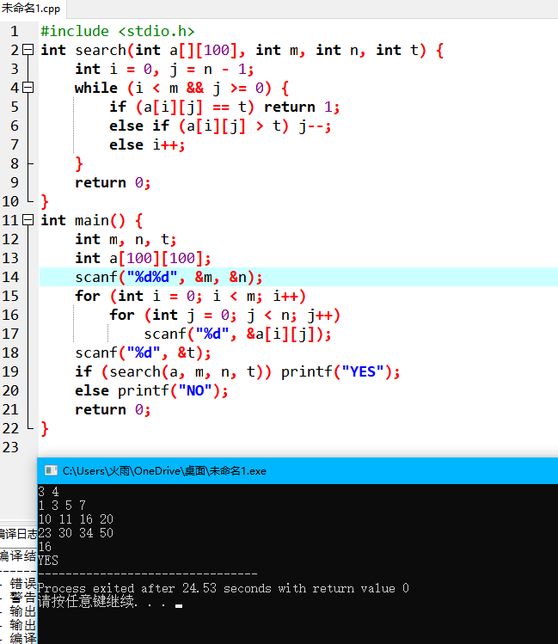Click 'return 0;' on line 21
The image size is (558, 644).
(x=113, y=409)
